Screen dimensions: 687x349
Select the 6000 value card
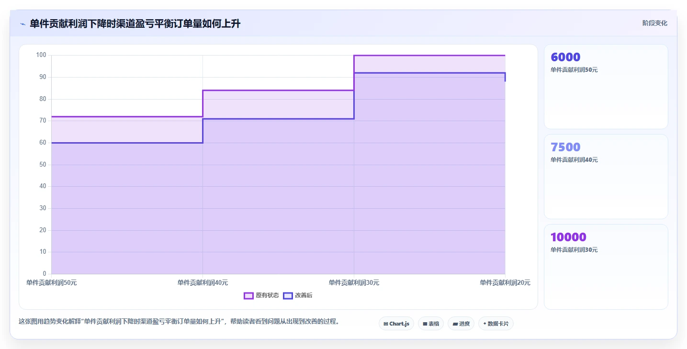(x=606, y=87)
